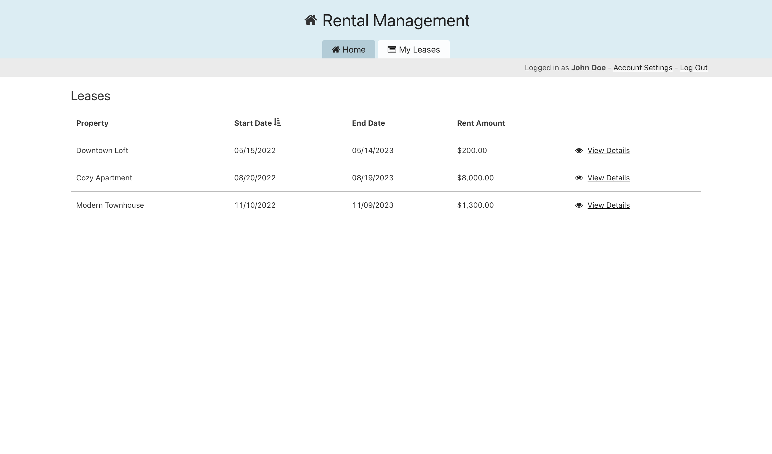The width and height of the screenshot is (772, 454).
Task: View details of Modern Townhouse lease
Action: coord(608,205)
